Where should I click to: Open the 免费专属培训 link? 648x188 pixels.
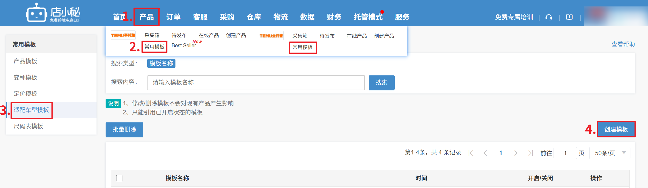coord(514,17)
